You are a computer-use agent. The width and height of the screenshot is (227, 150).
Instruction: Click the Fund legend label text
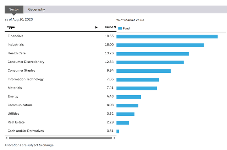[x=126, y=28]
